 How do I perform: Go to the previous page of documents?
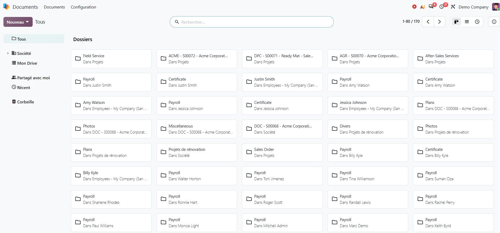[428, 22]
